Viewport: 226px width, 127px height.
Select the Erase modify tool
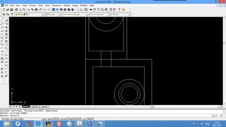tap(6, 20)
